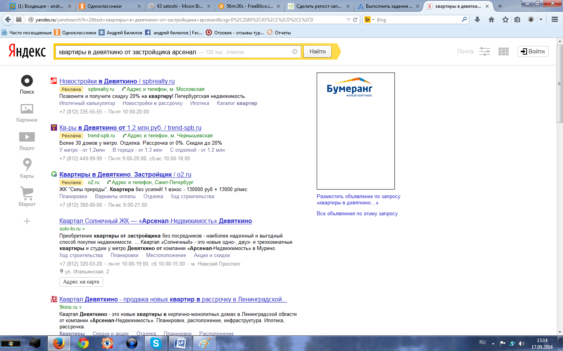The width and height of the screenshot is (563, 351).
Task: Click the Bing search magnifier icon
Action: pos(464,19)
